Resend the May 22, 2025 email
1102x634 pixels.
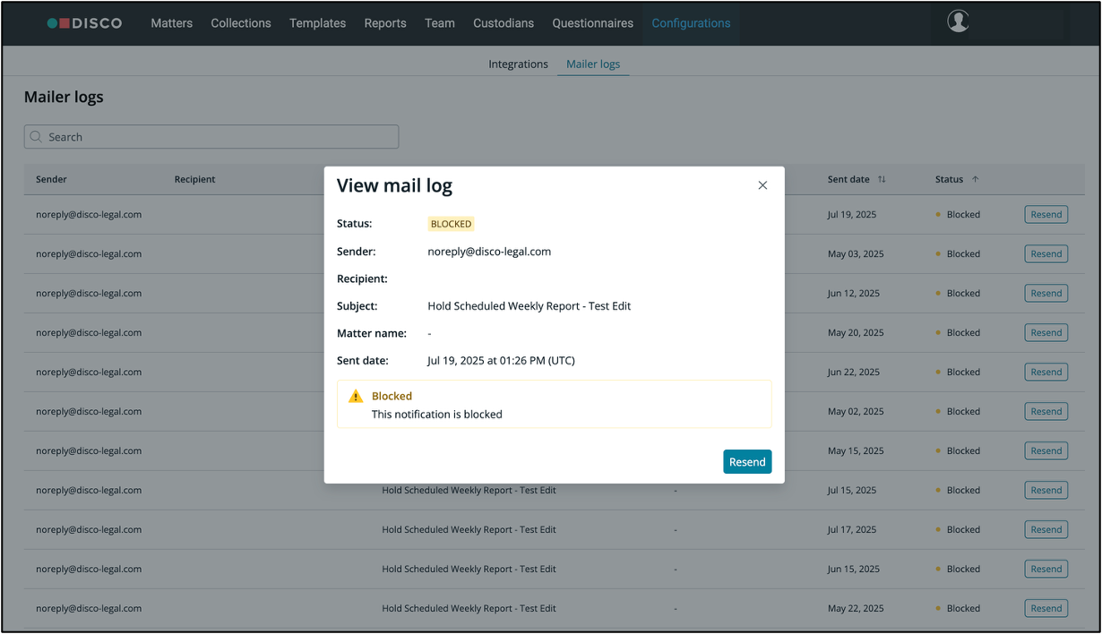1046,608
